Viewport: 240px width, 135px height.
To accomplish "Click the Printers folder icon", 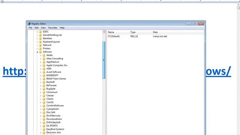I will click(40, 48).
